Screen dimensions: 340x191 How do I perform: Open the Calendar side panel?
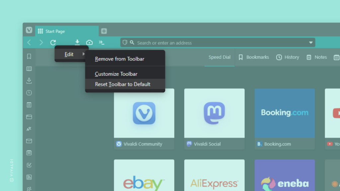click(x=29, y=153)
